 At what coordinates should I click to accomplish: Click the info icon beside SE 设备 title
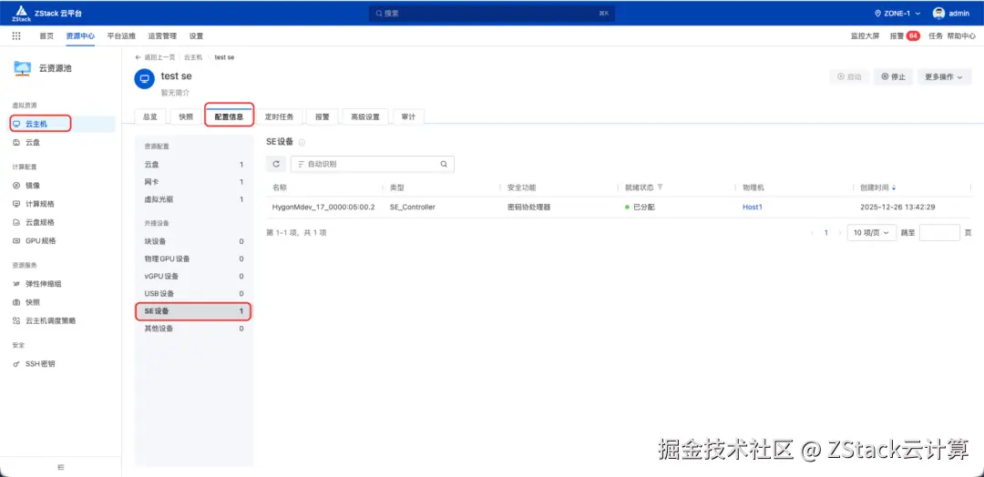click(302, 142)
